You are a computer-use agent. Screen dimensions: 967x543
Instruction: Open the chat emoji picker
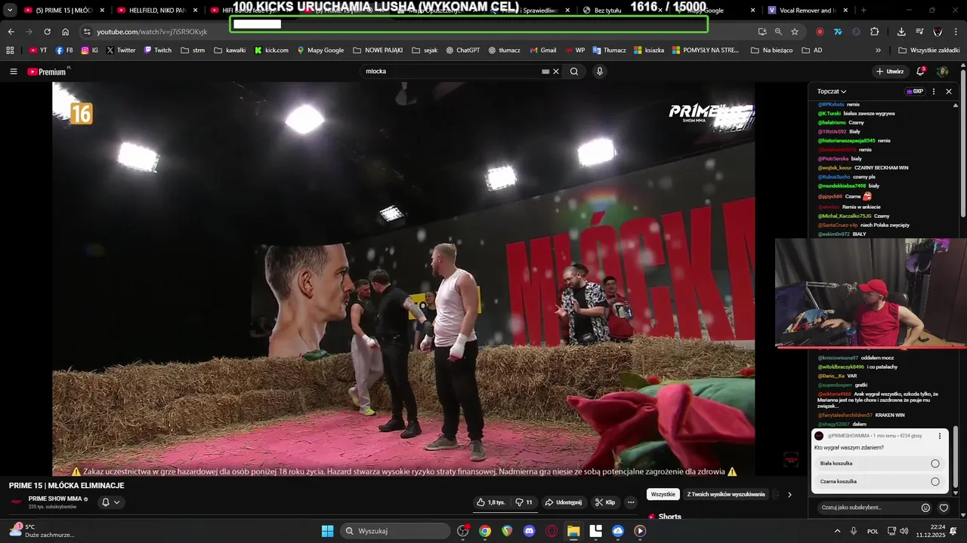925,508
